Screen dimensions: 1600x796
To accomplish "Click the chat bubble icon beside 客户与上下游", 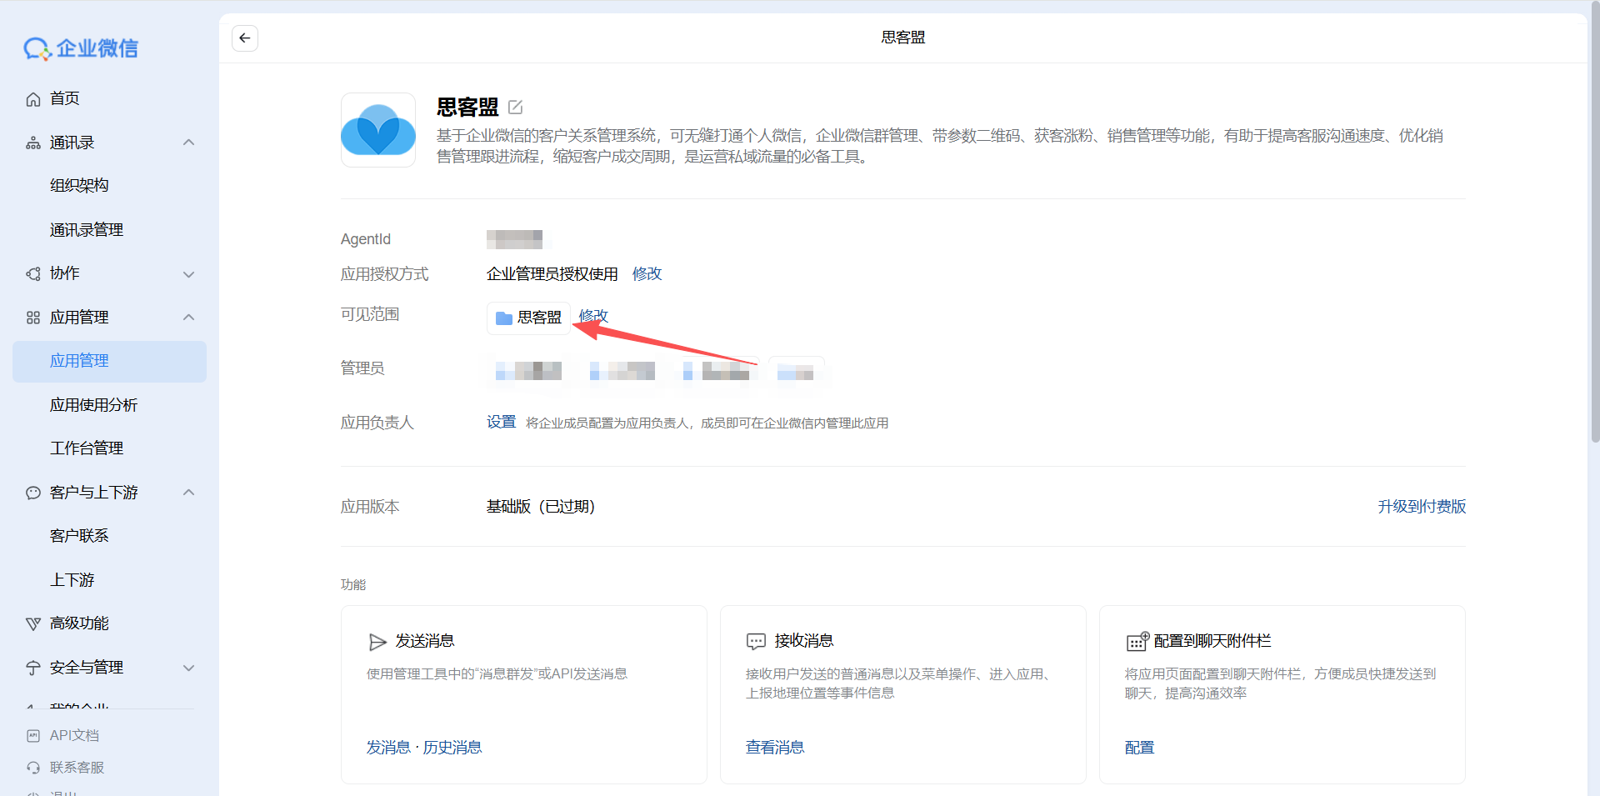I will tap(33, 493).
